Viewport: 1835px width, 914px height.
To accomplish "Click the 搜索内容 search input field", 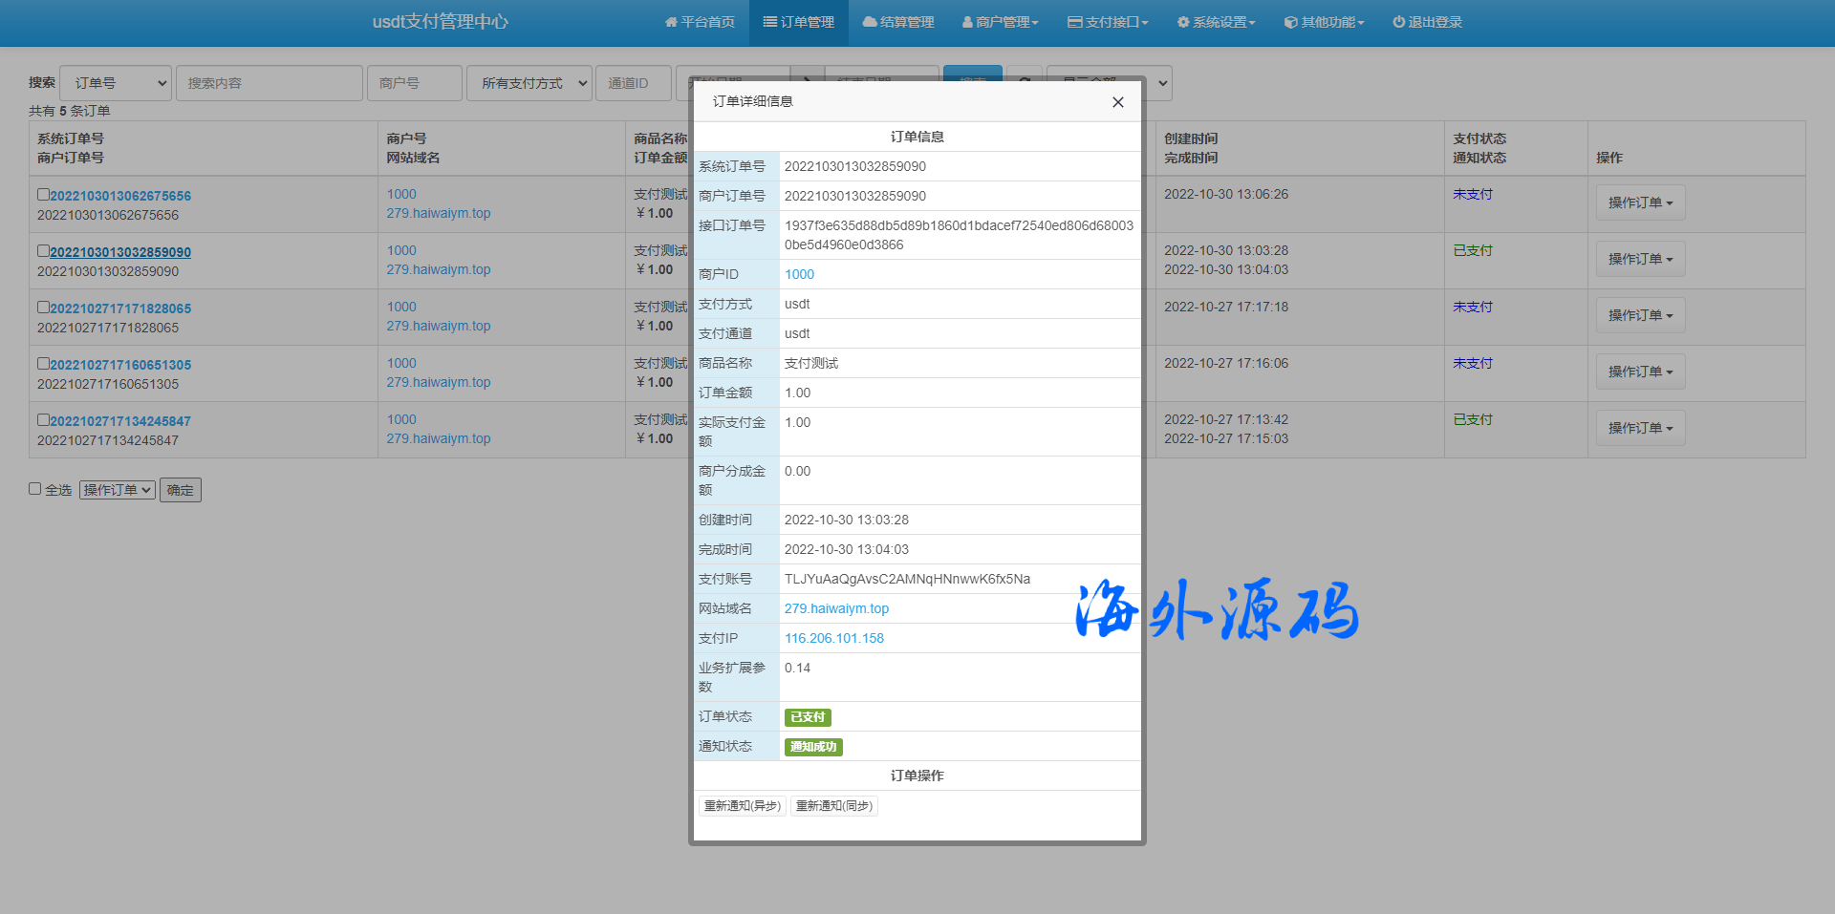I will 269,83.
